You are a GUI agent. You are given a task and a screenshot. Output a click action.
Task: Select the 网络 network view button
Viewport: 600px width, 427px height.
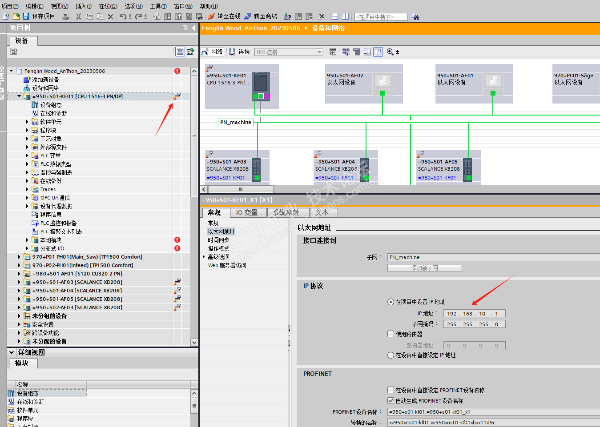click(x=213, y=52)
